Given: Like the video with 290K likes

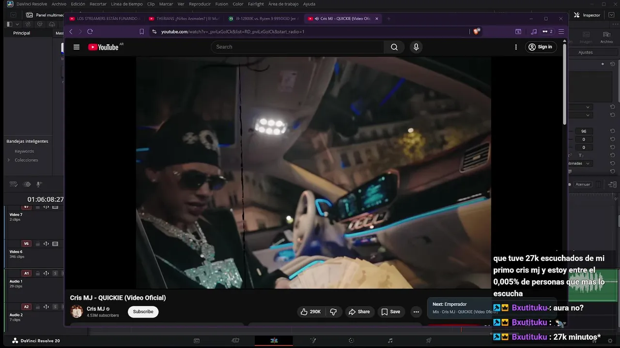Looking at the screenshot, I should pyautogui.click(x=311, y=312).
